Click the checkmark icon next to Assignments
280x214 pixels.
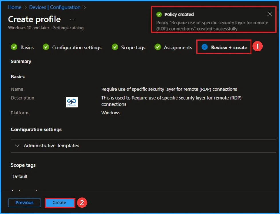click(157, 47)
